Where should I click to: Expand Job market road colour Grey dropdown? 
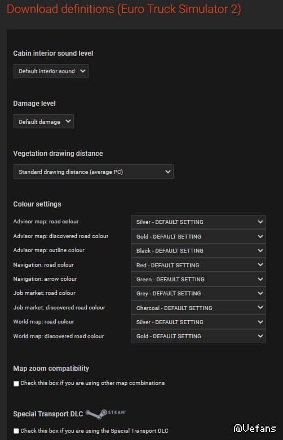(198, 293)
